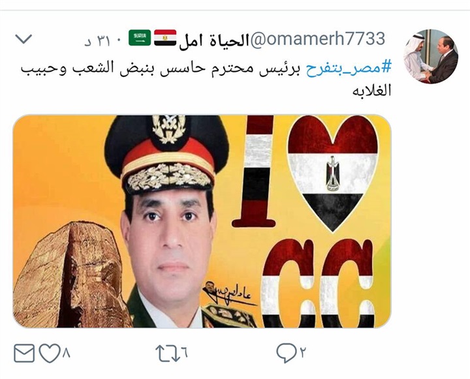Open the hashtag #مصر_بتفرح
The image size is (470, 379).
(x=349, y=68)
